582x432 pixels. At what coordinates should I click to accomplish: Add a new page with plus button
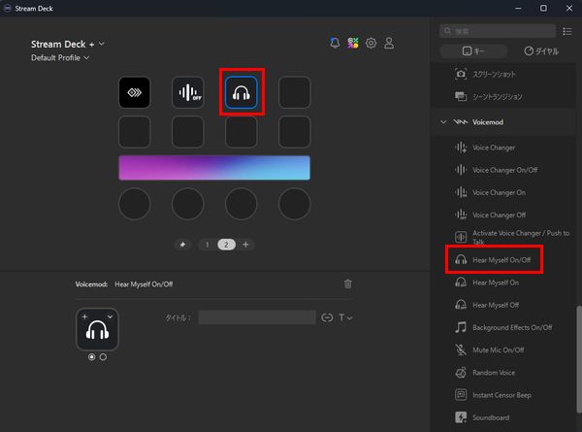point(245,245)
